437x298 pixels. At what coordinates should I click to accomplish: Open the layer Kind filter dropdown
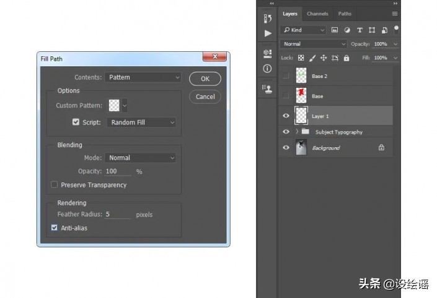(303, 30)
